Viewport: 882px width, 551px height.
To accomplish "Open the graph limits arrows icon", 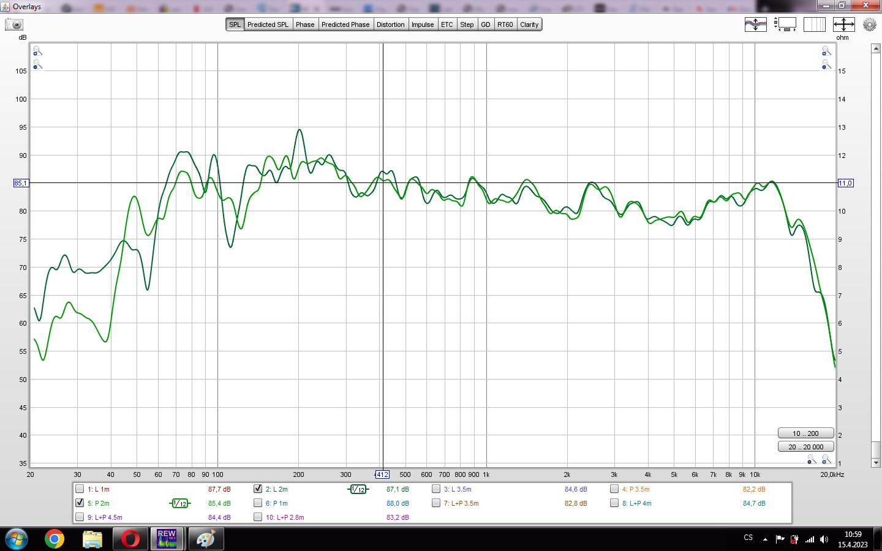I will (843, 24).
